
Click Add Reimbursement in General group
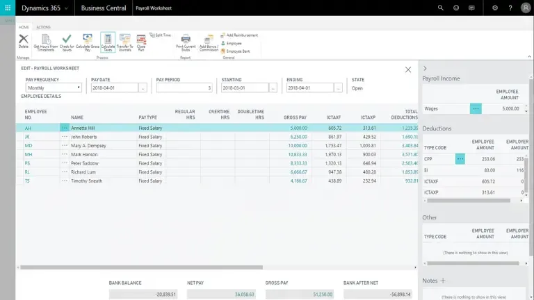point(238,35)
